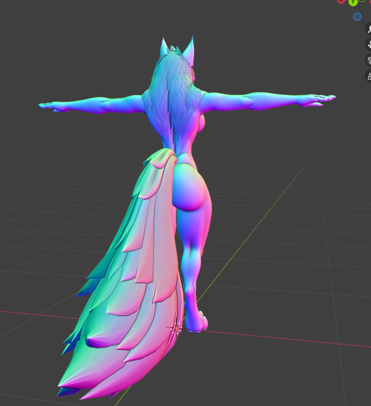Click the 3D cursor crosshair near the foot
This screenshot has height=406, width=371.
pyautogui.click(x=176, y=328)
